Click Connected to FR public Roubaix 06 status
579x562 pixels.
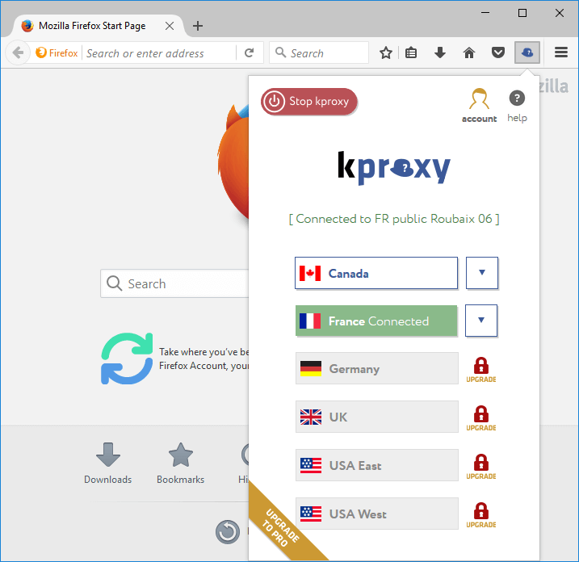coord(394,219)
